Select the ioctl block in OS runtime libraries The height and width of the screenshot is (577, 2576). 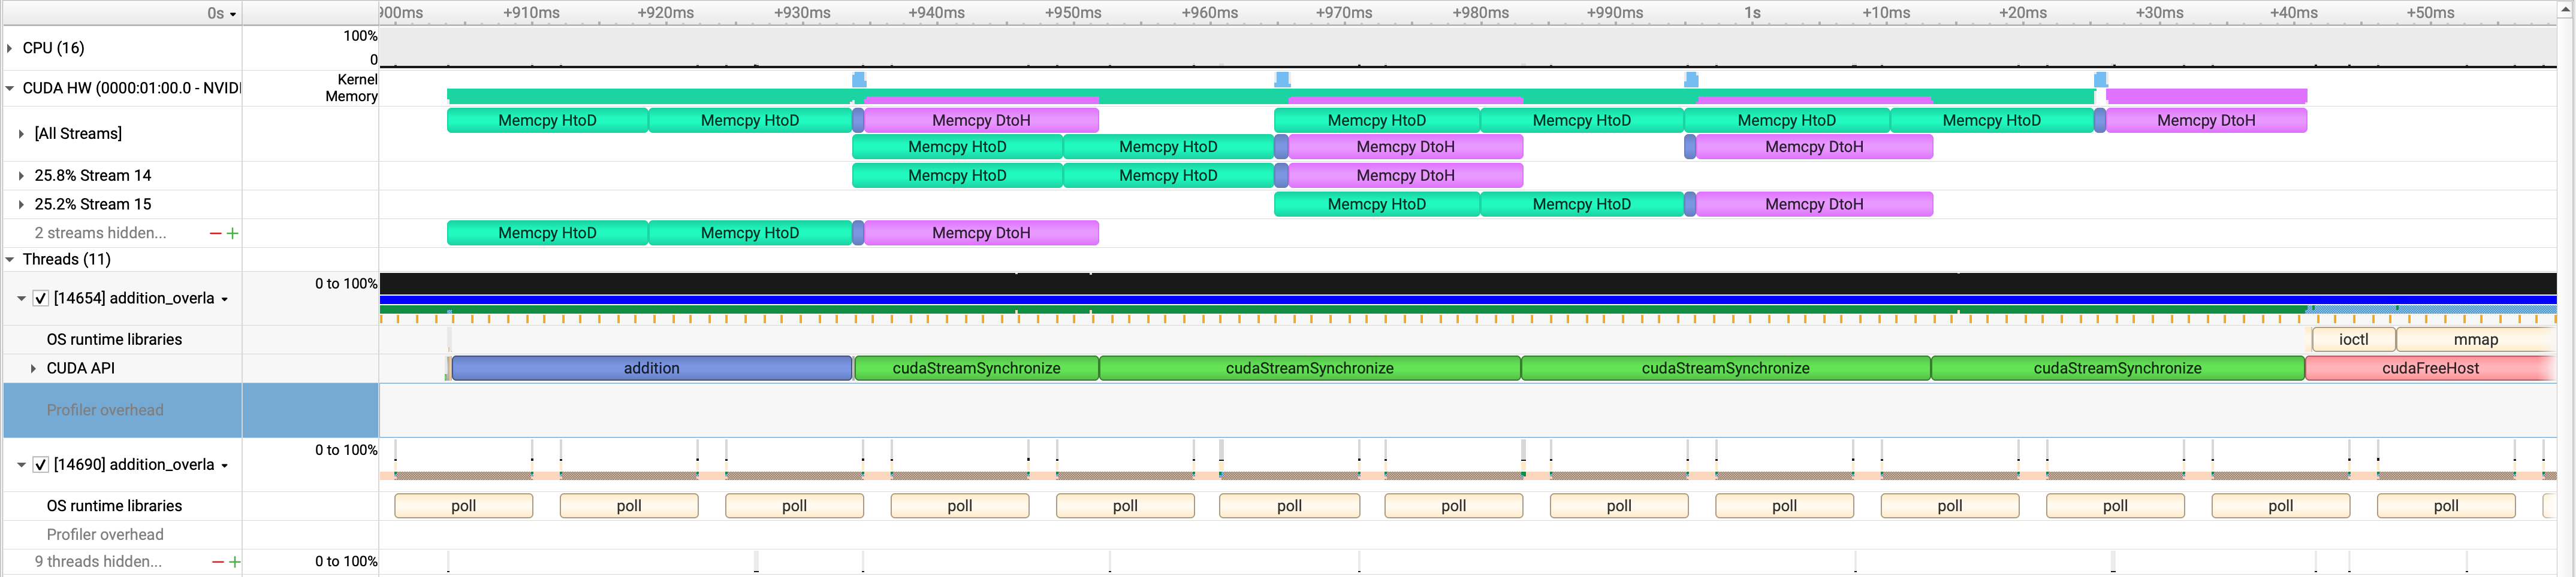pyautogui.click(x=2352, y=339)
